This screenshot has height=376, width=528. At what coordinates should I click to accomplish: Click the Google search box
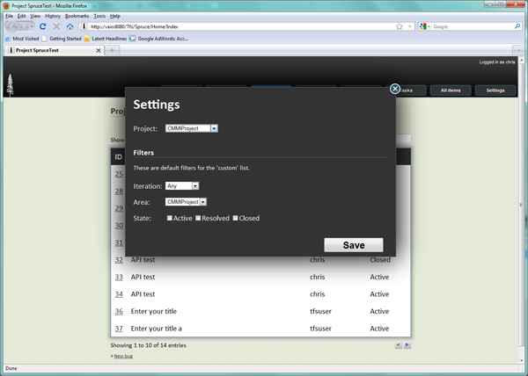(472, 26)
